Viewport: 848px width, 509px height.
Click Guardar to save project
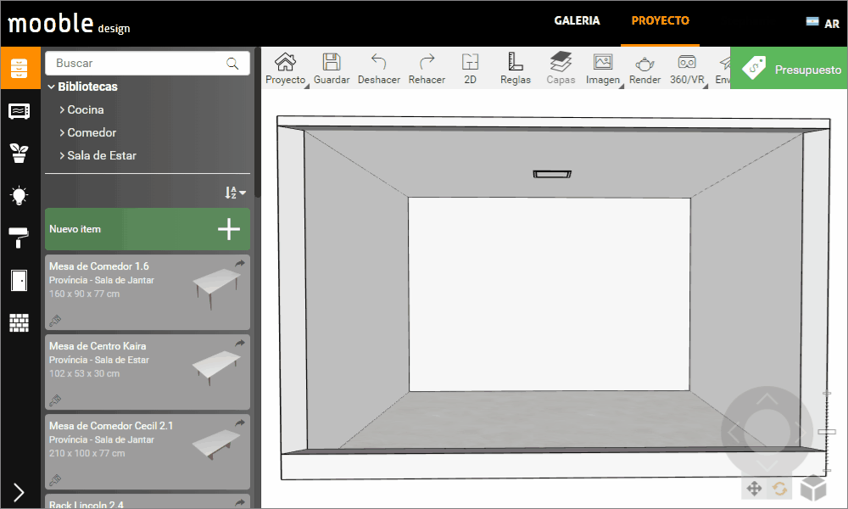(x=332, y=69)
